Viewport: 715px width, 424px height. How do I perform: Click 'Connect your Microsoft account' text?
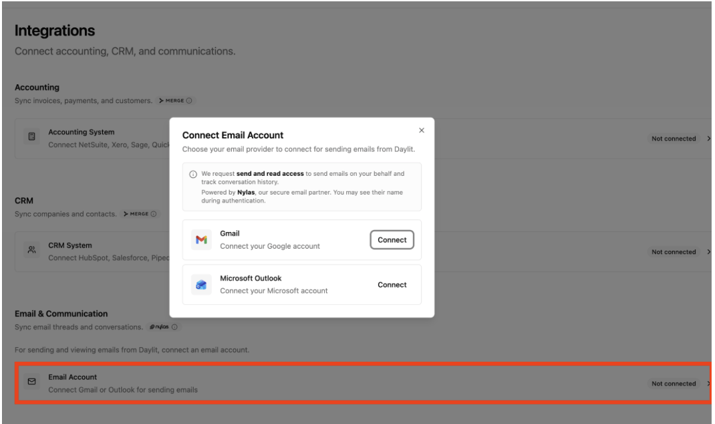(273, 291)
